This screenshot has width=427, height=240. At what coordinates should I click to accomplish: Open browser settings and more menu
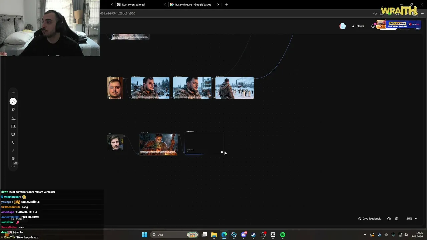[x=422, y=13]
